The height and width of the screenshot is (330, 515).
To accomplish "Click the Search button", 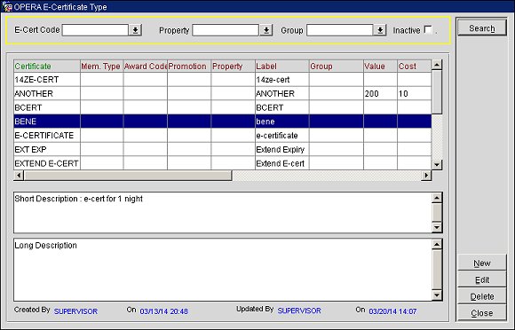I will (482, 28).
